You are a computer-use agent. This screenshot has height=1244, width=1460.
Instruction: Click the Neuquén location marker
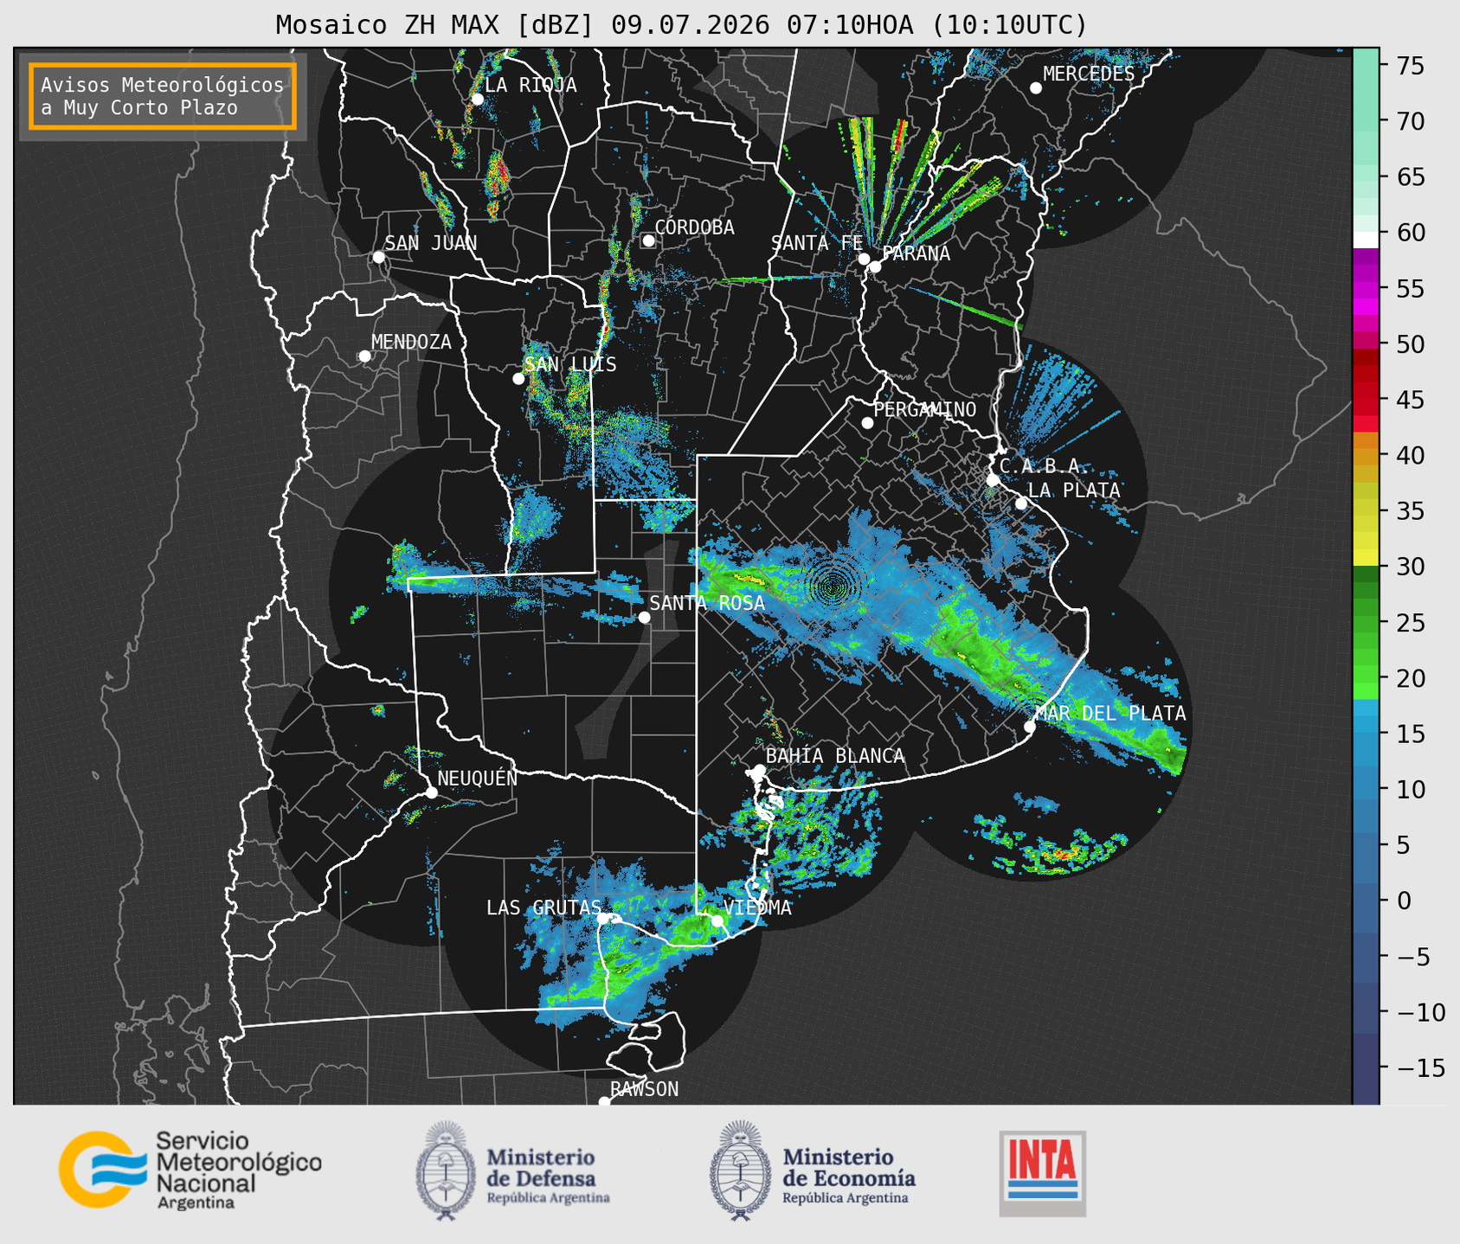pyautogui.click(x=431, y=792)
